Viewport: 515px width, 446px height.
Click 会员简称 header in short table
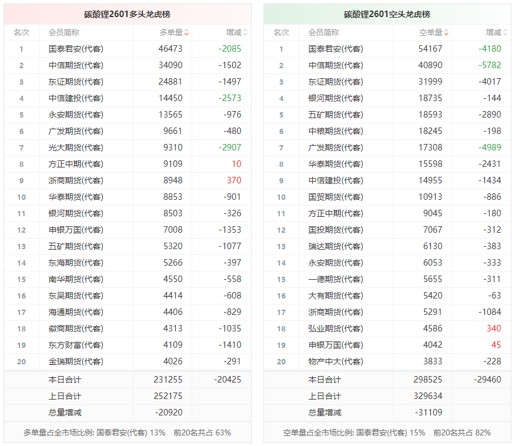[x=323, y=32]
